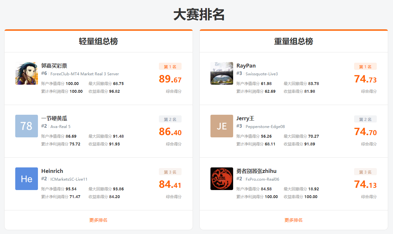Open trader name RayPan
The image size is (393, 234).
coord(246,66)
